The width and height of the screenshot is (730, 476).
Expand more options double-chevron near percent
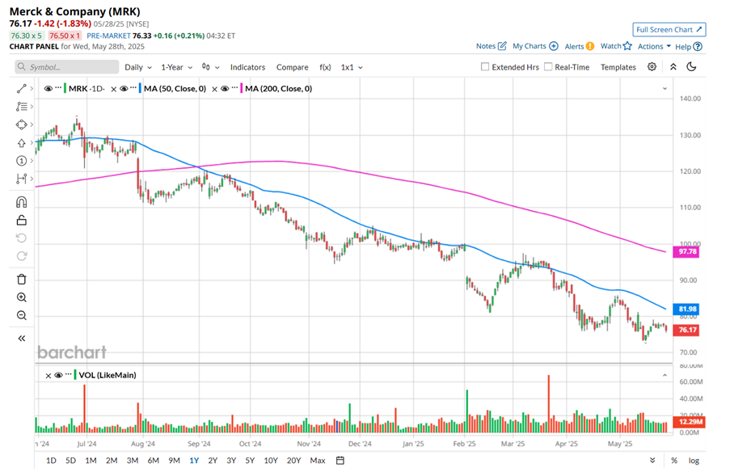coord(652,460)
